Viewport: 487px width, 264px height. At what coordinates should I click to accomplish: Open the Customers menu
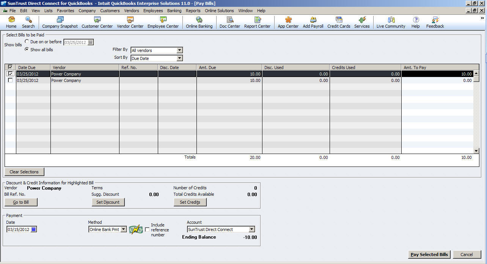[x=110, y=11]
